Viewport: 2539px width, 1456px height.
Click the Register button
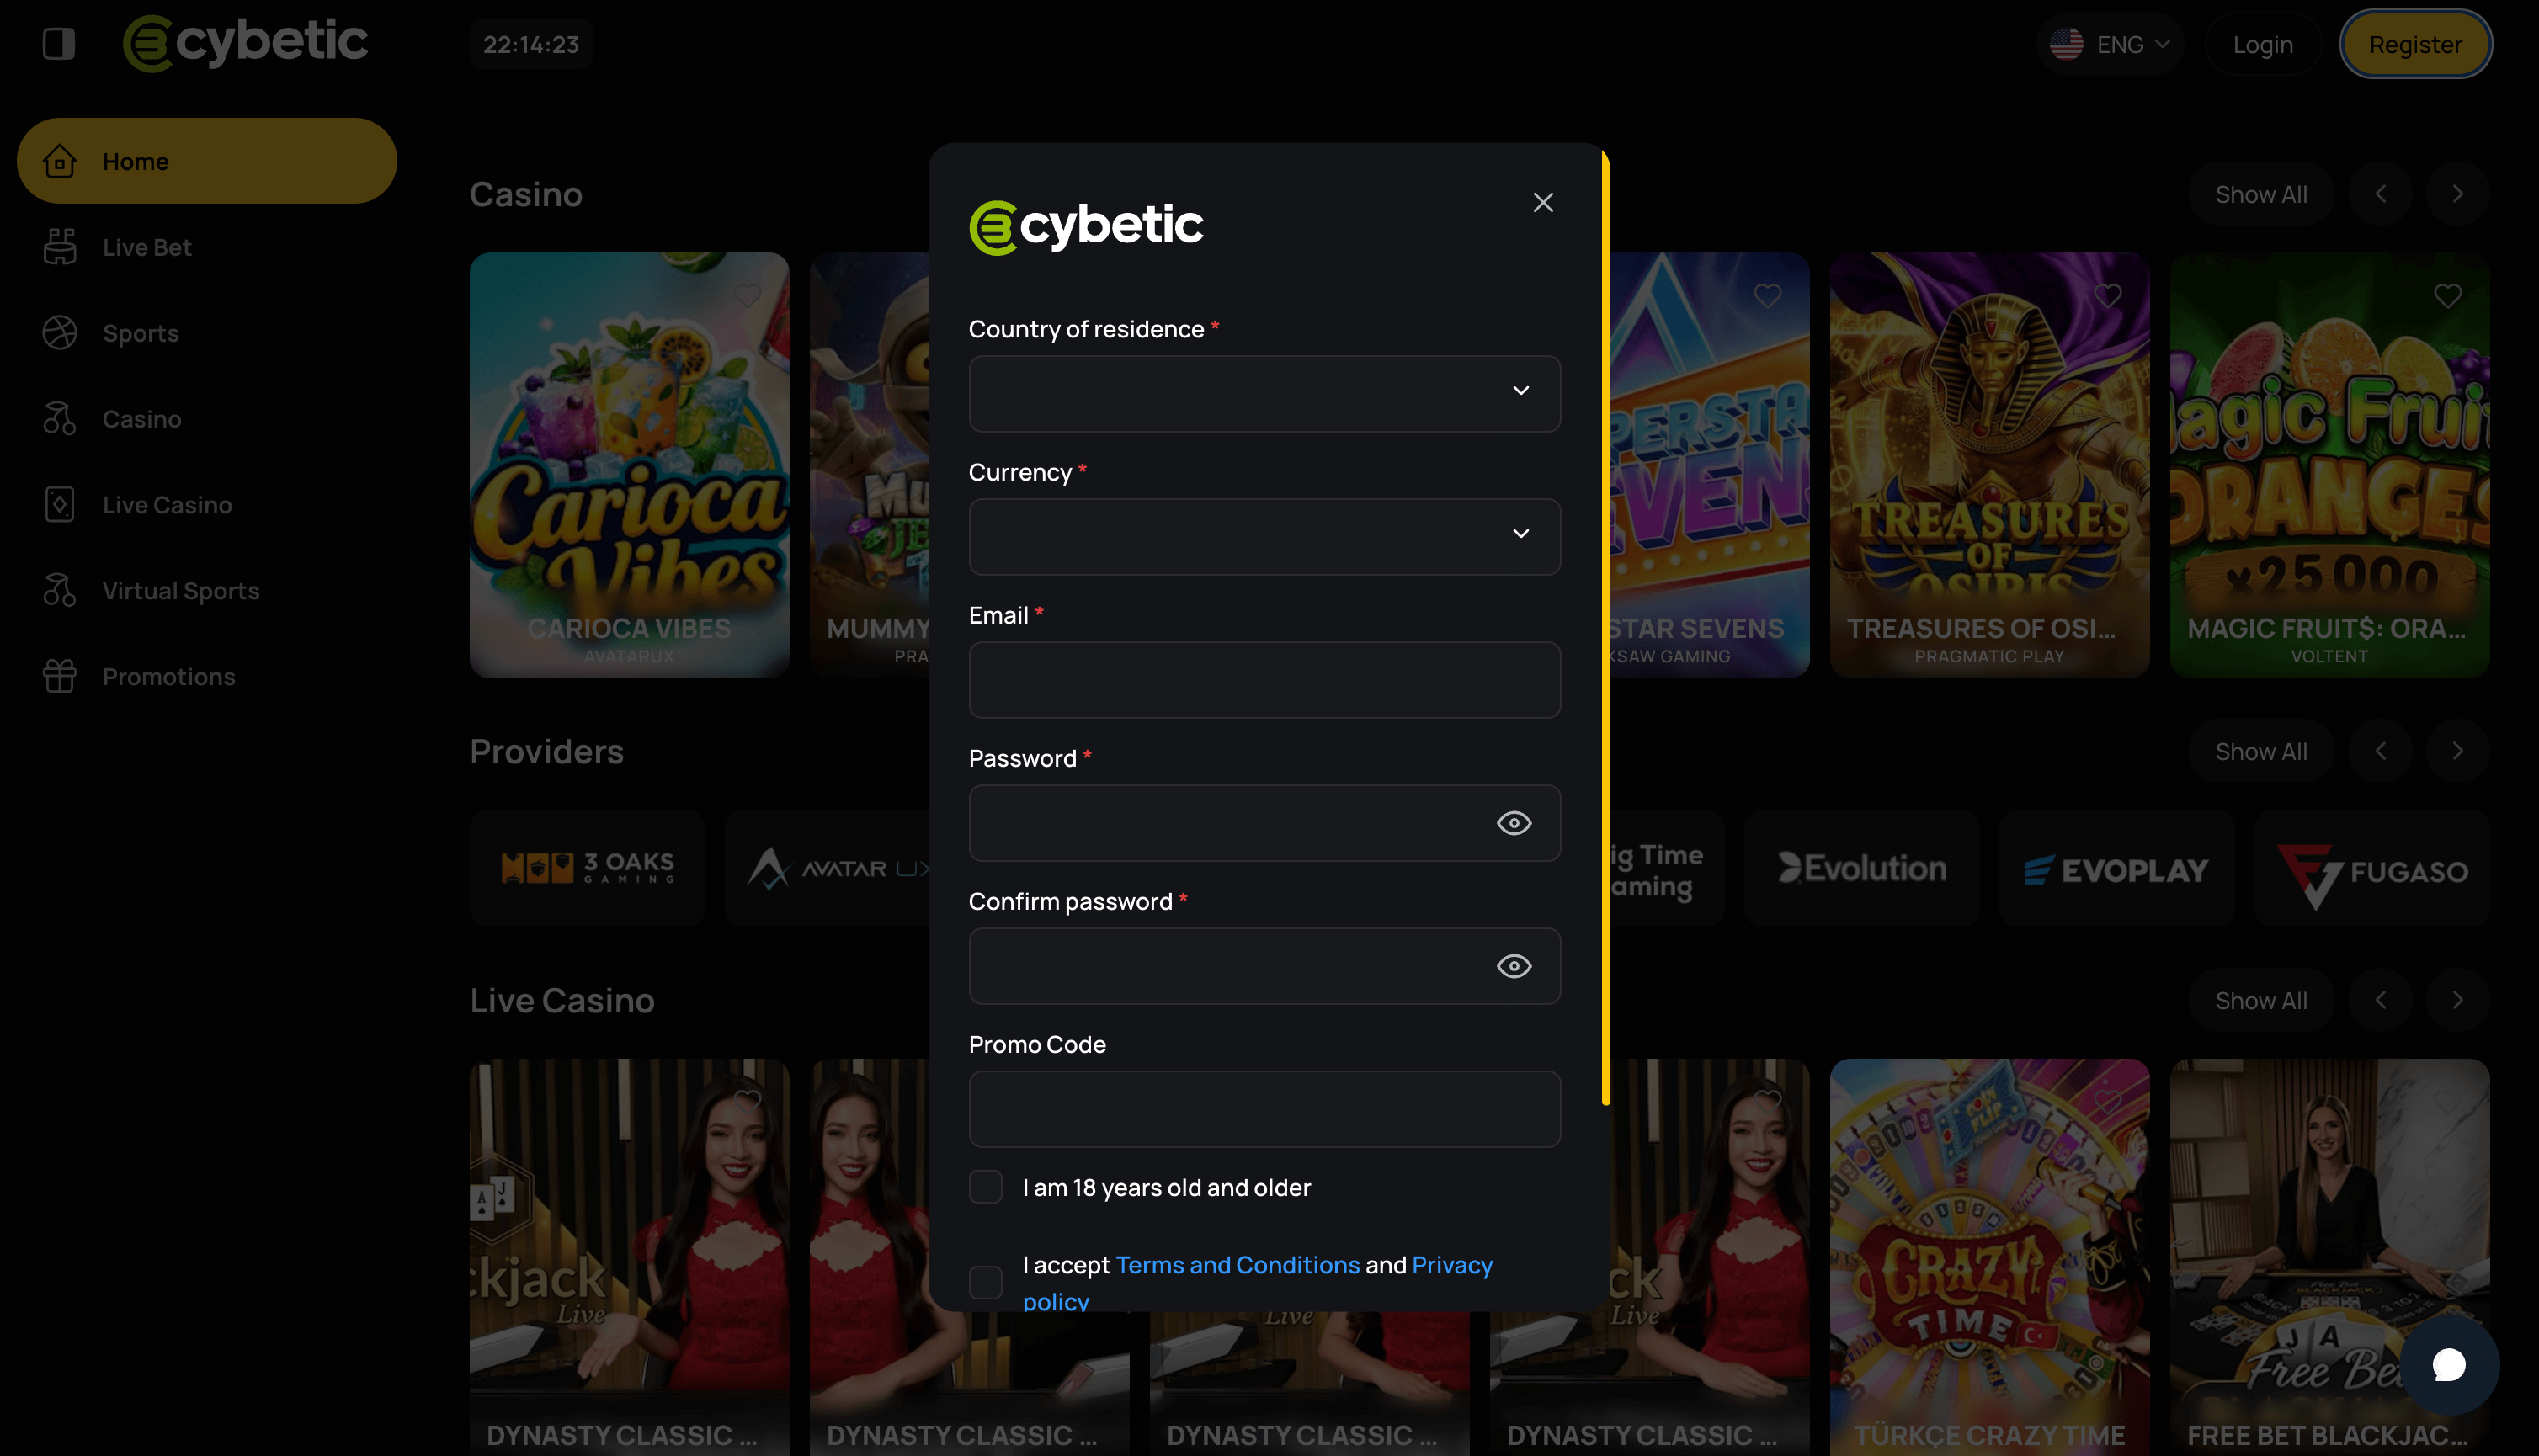tap(2415, 44)
